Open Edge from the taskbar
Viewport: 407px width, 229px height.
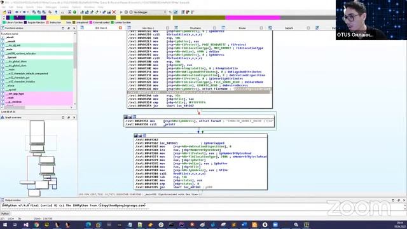coord(88,225)
